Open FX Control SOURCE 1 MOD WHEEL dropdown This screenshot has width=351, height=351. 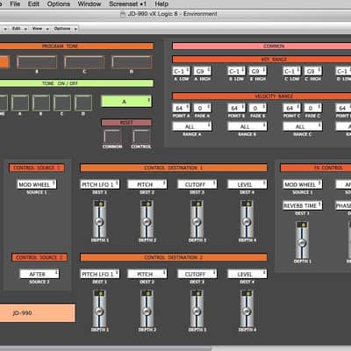tap(303, 184)
